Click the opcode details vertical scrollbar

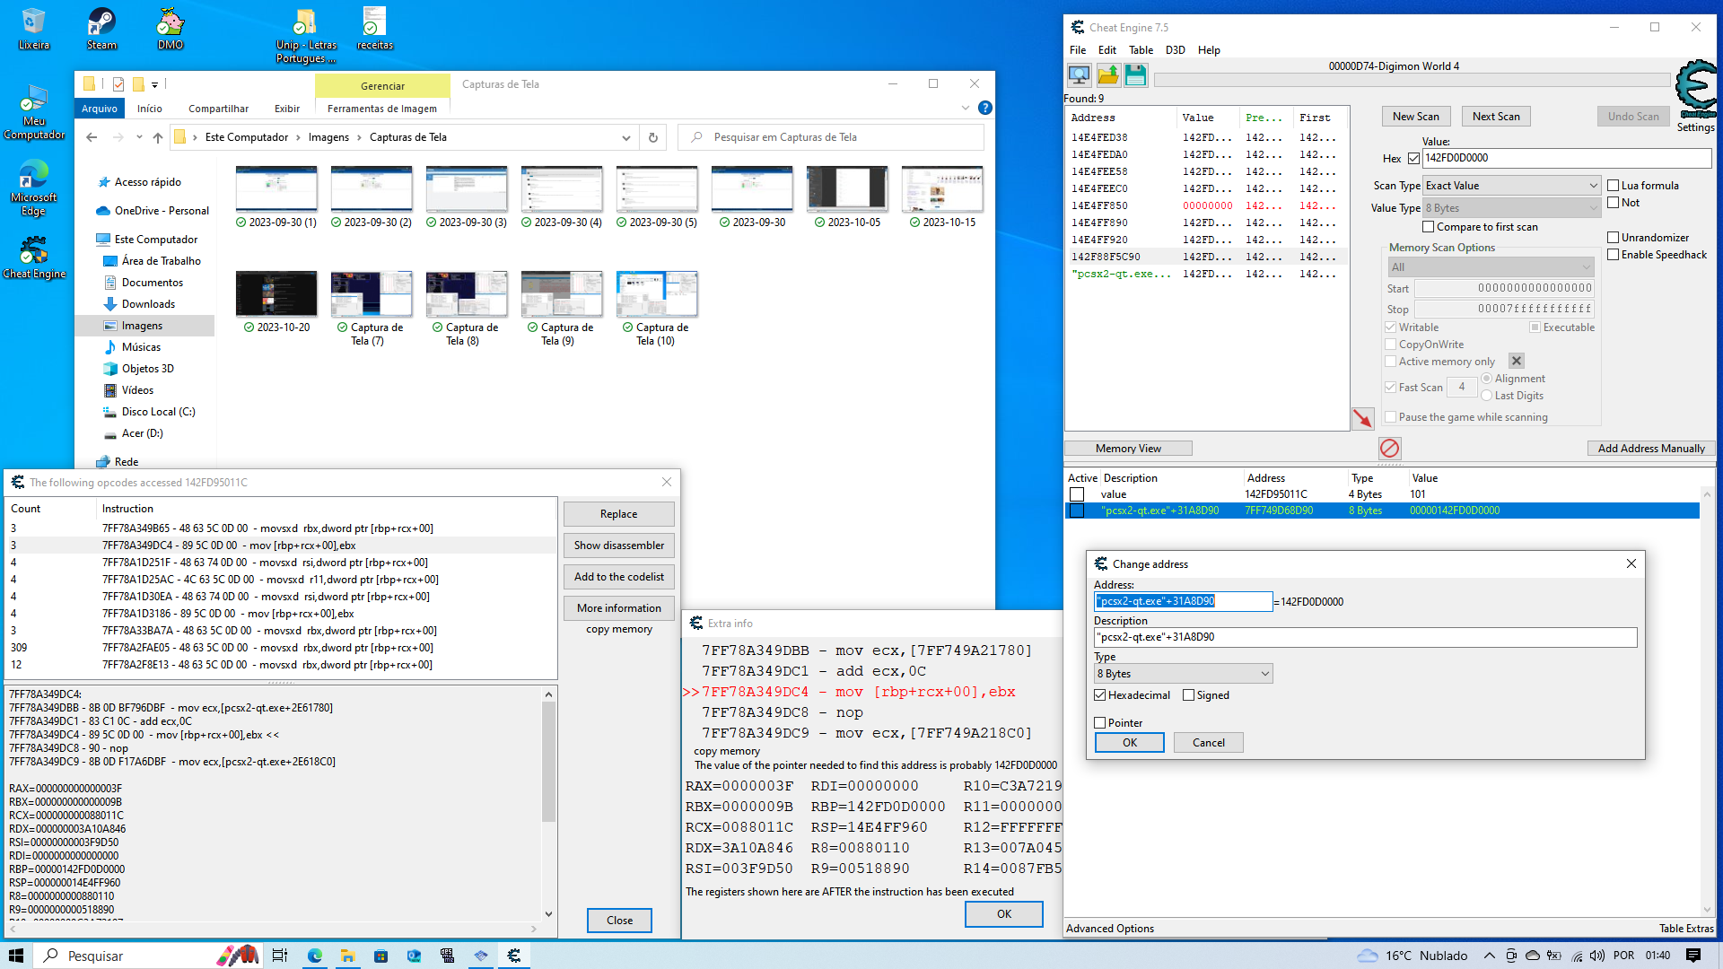click(548, 763)
